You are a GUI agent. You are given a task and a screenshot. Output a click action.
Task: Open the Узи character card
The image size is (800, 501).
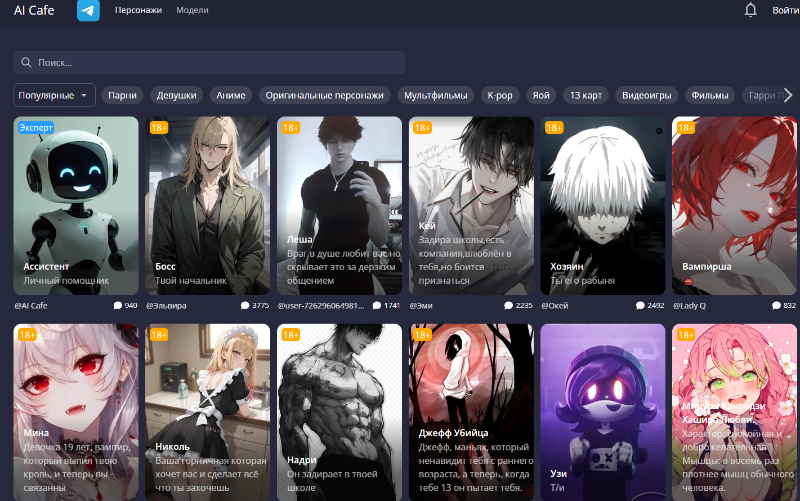click(x=603, y=412)
